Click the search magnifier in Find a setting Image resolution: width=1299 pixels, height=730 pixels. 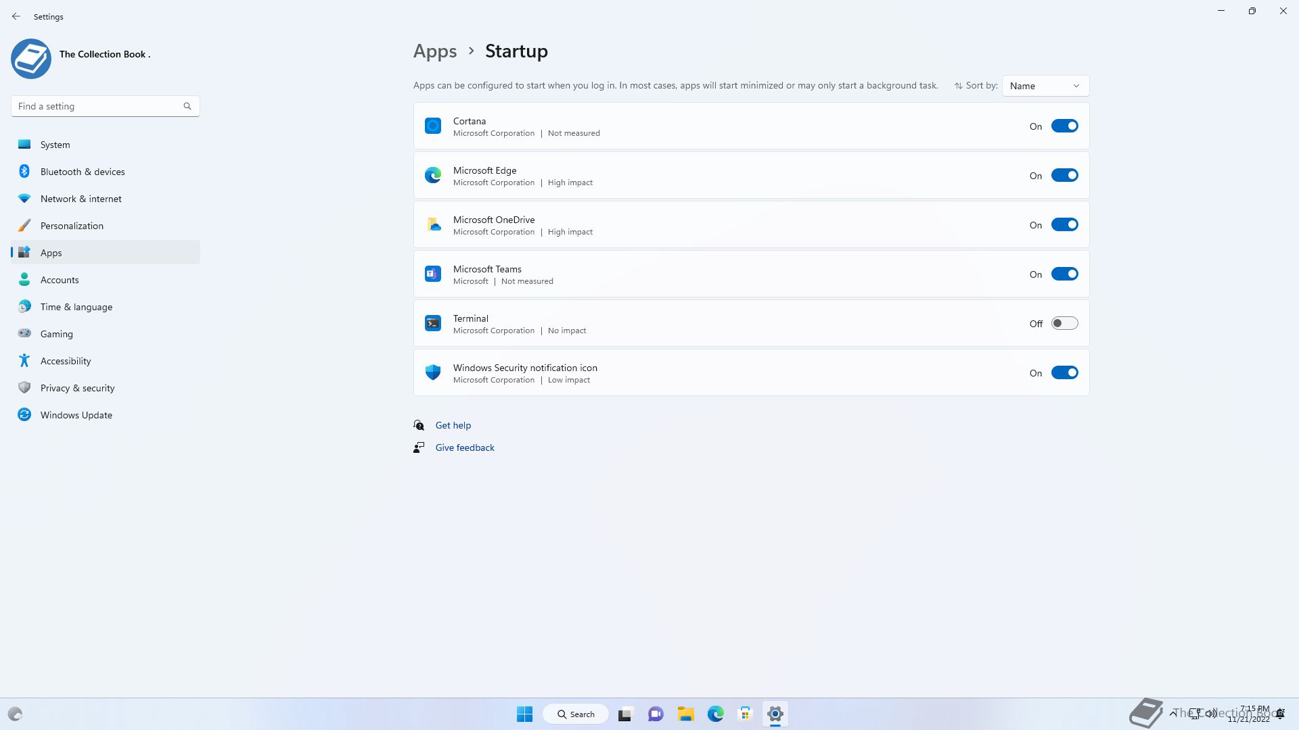click(x=187, y=106)
